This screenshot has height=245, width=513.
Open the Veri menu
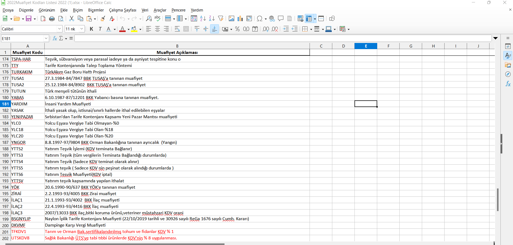pyautogui.click(x=145, y=10)
